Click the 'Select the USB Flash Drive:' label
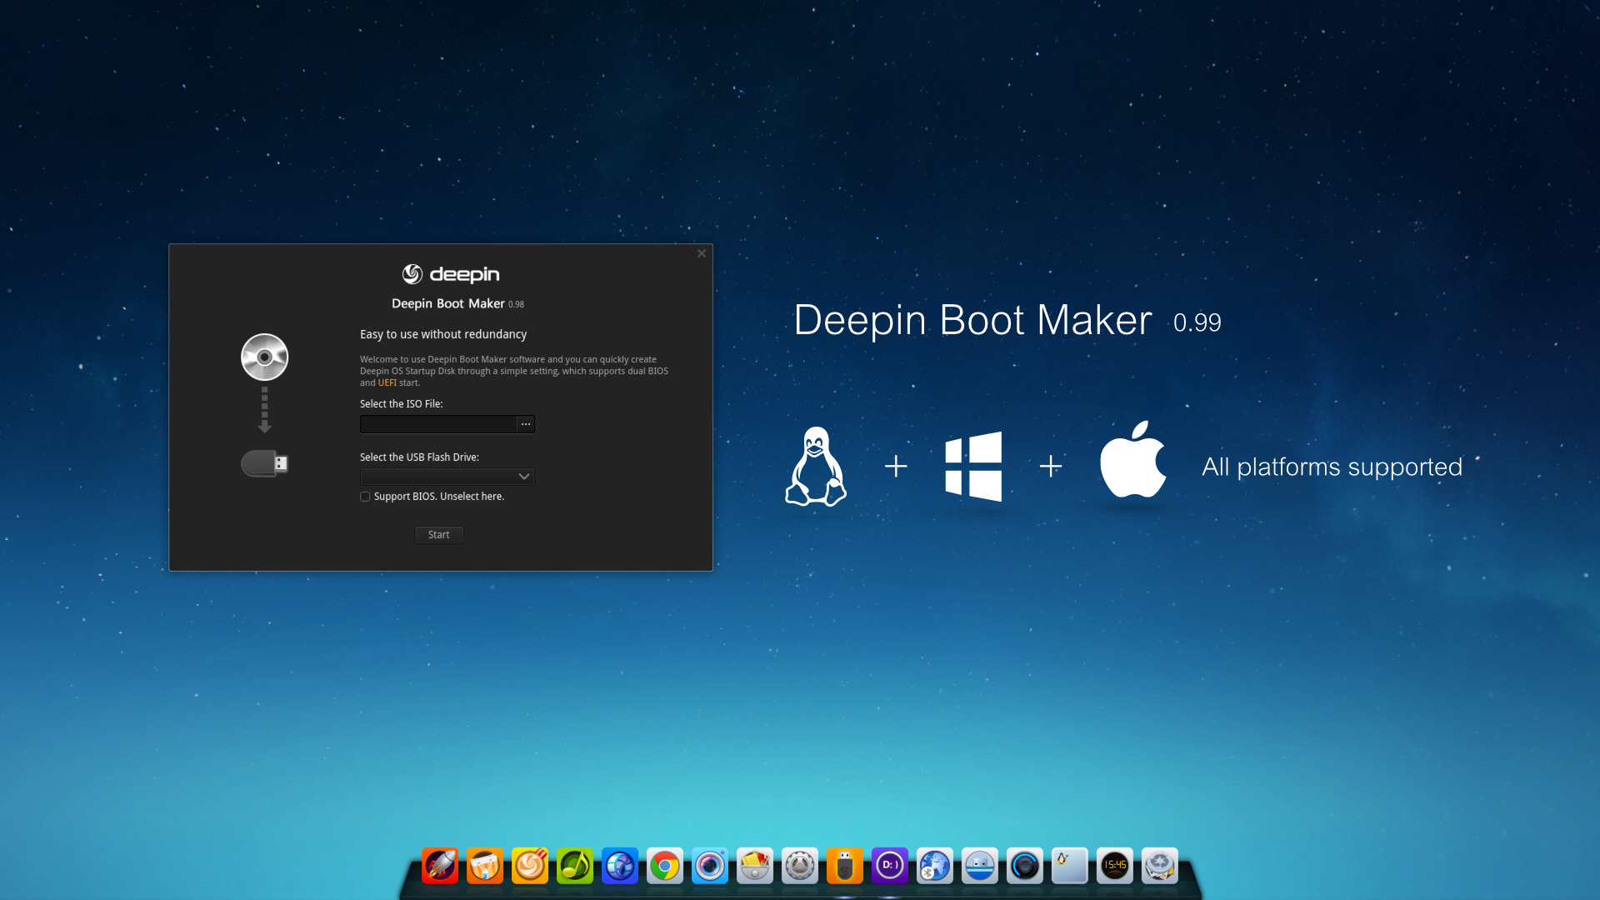The image size is (1600, 900). pos(419,457)
